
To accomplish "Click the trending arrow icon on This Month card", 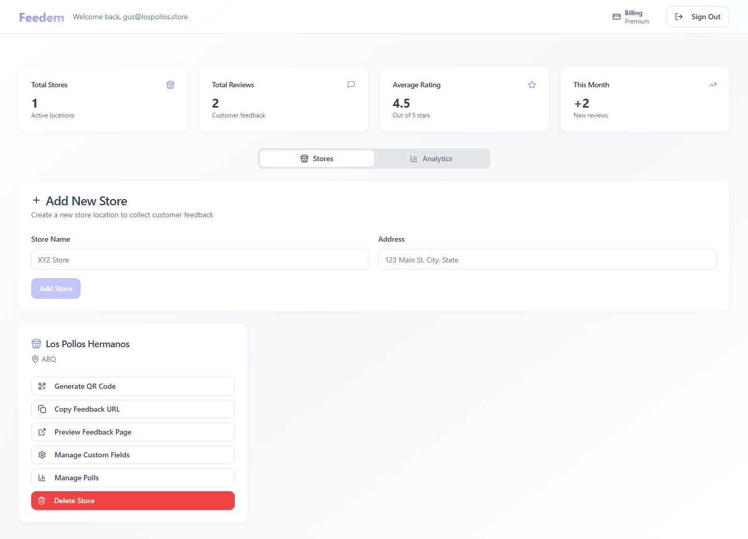I will tap(712, 84).
